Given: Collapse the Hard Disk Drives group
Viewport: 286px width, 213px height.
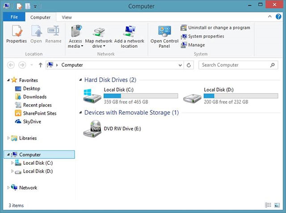Looking at the screenshot, I should click(80, 80).
